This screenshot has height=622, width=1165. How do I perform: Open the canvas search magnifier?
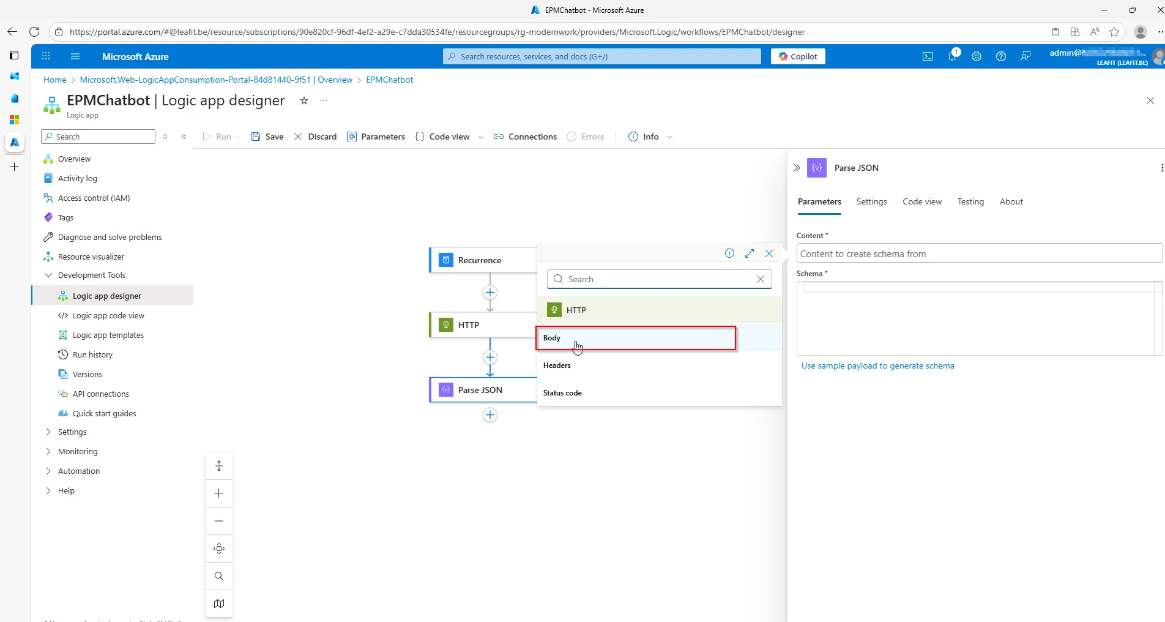219,576
